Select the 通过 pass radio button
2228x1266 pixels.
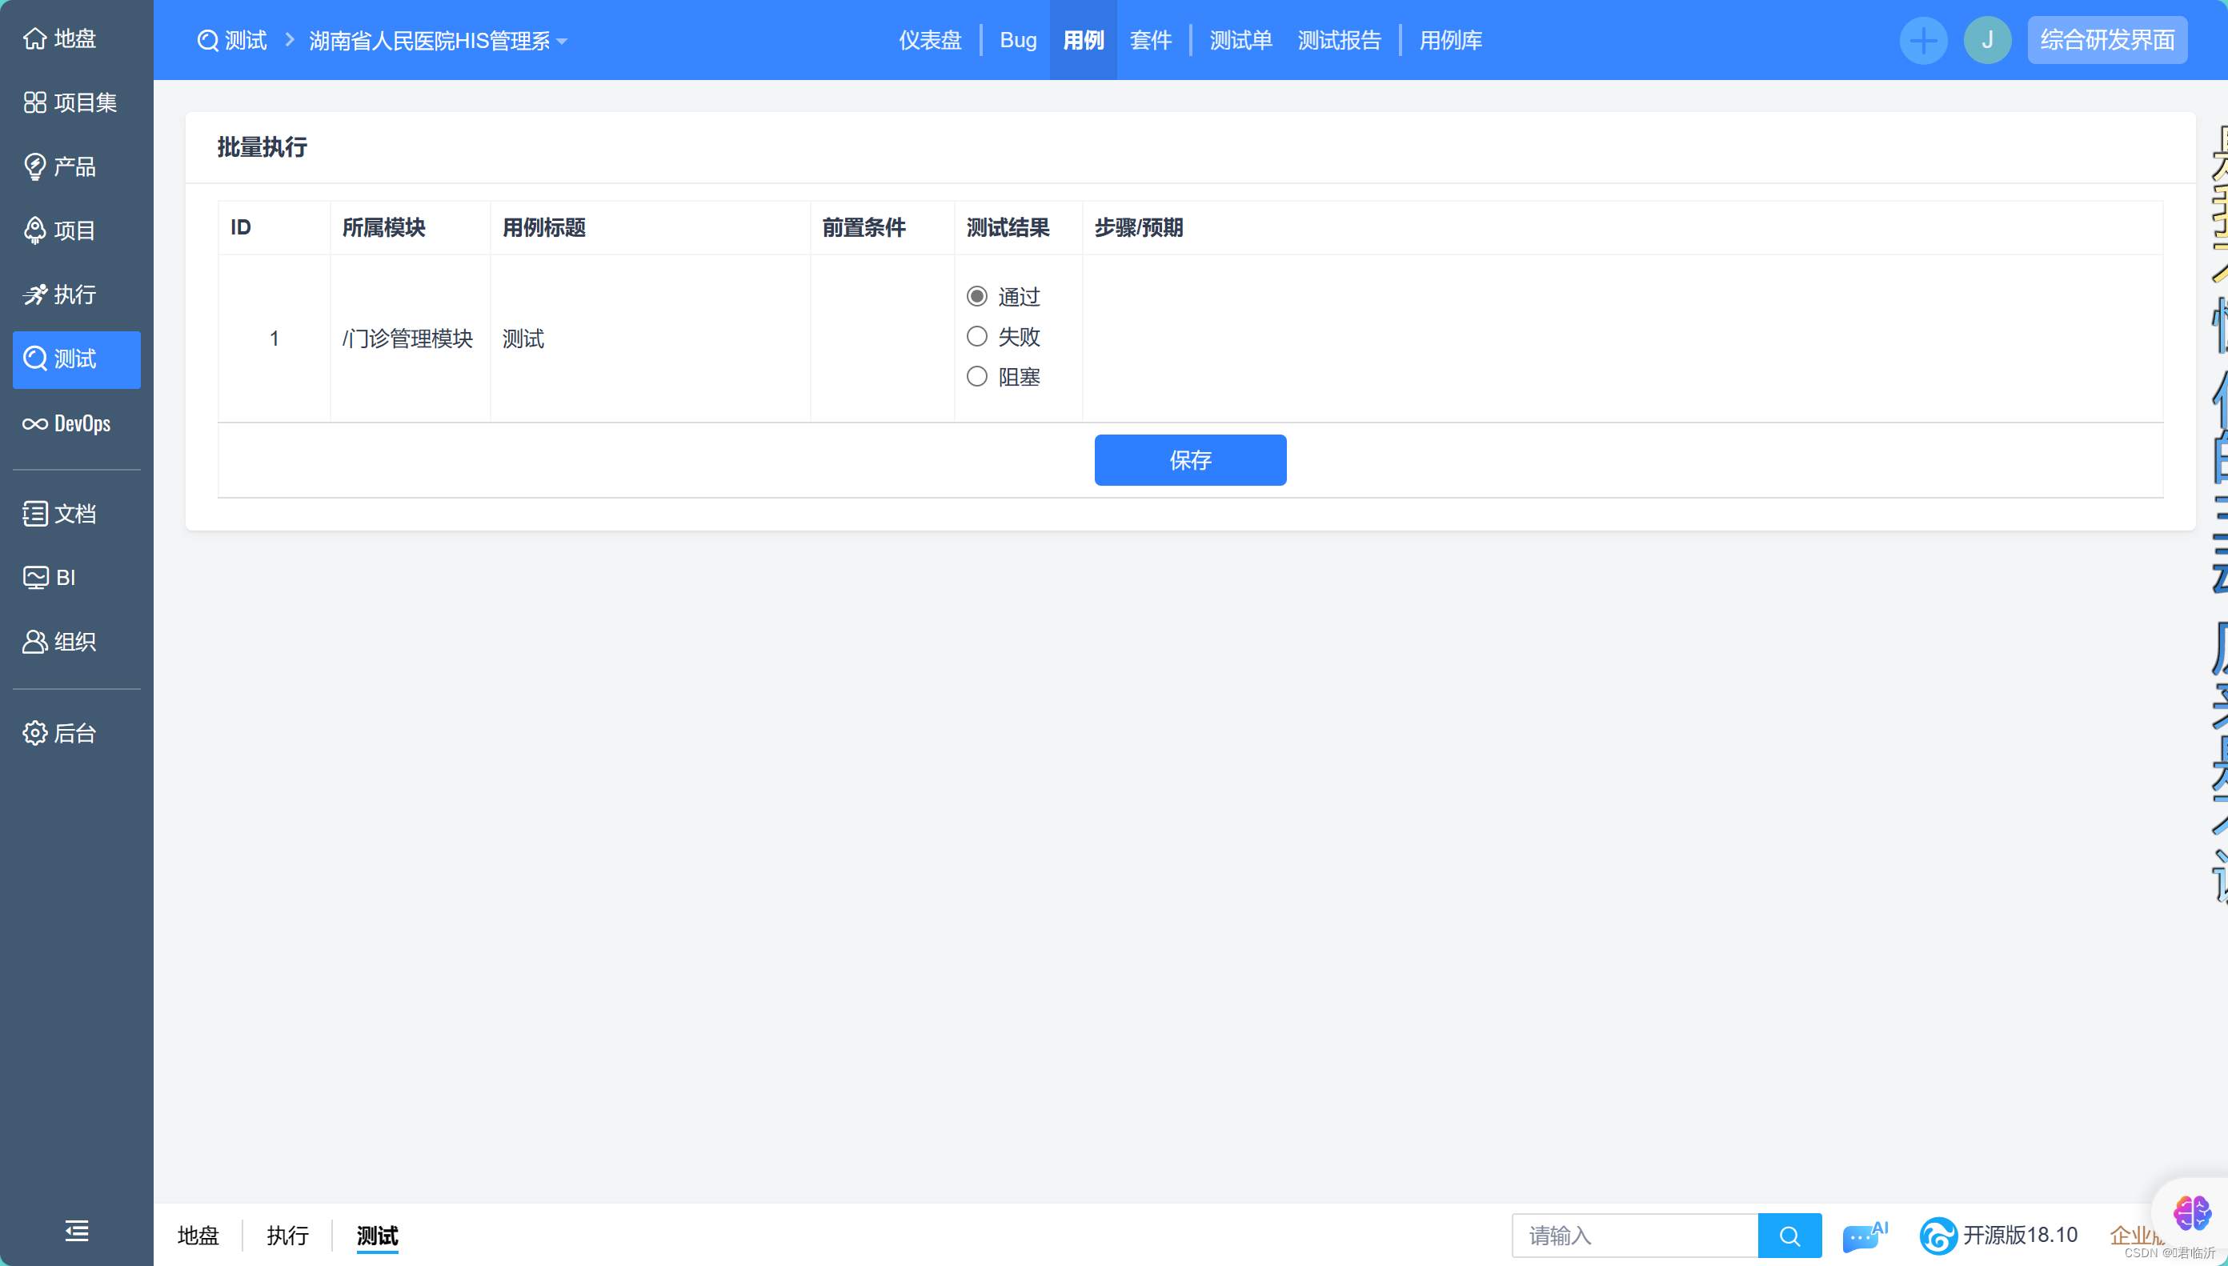coord(977,297)
